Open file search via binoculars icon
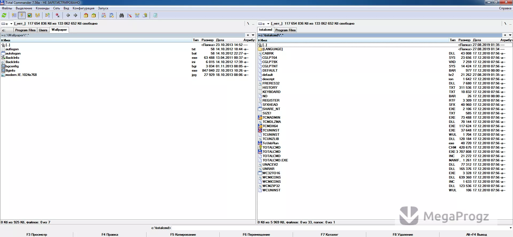This screenshot has width=513, height=237. tap(122, 15)
